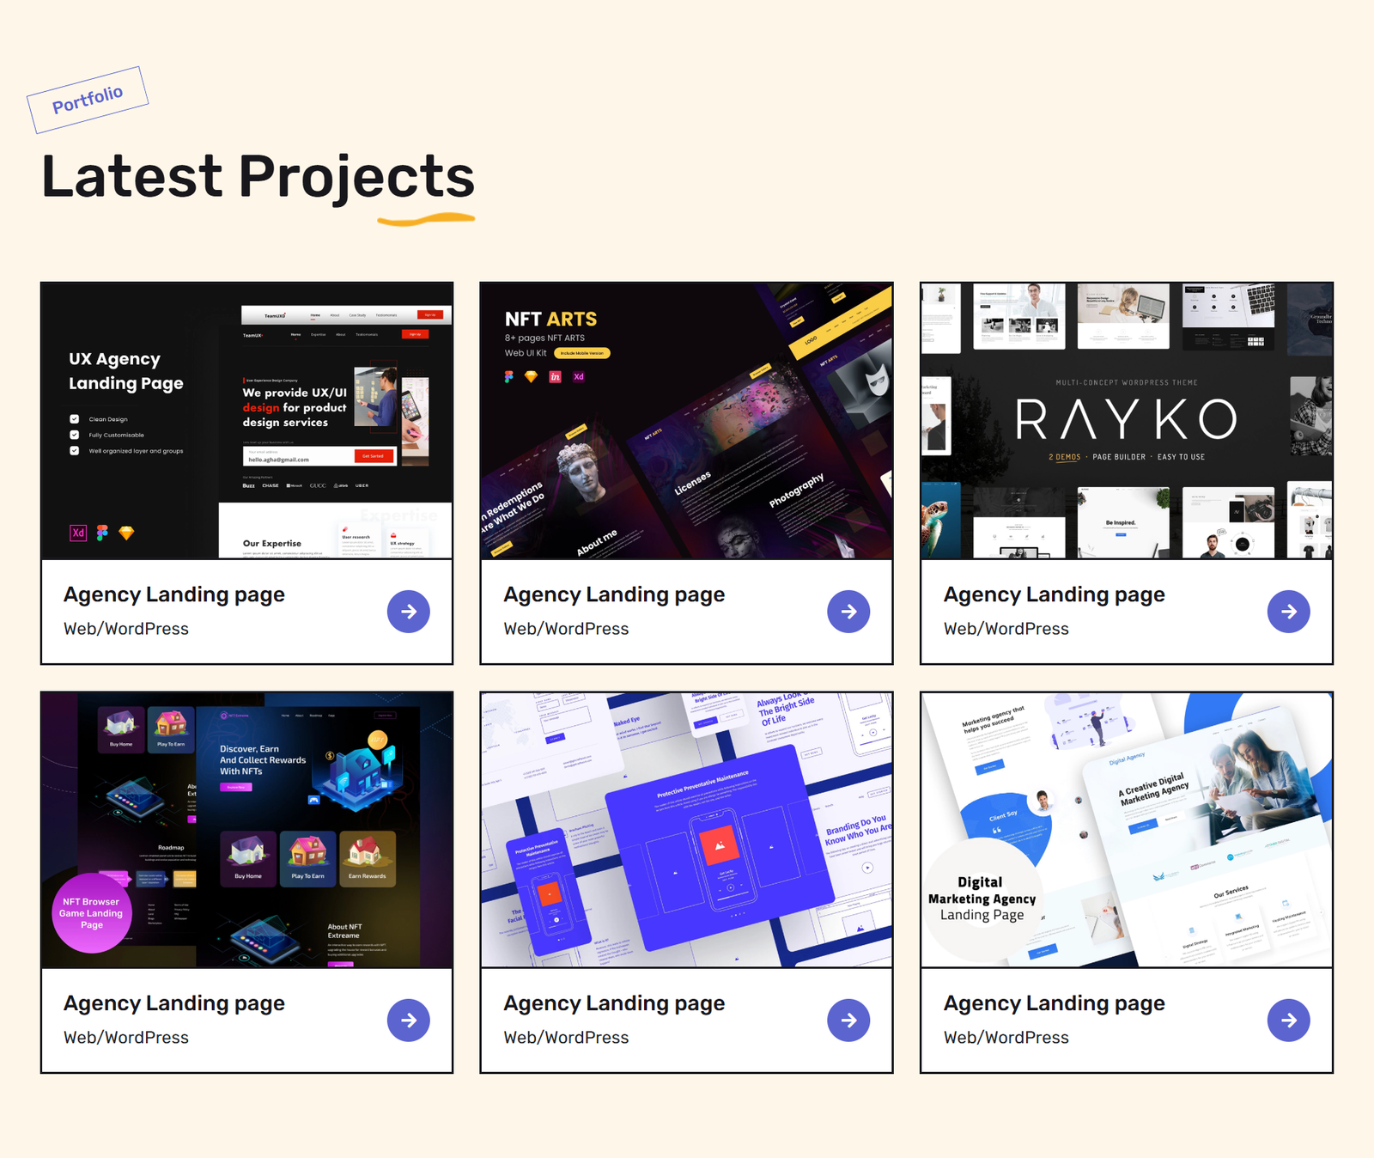The image size is (1374, 1158).
Task: Open RAYKO WordPress theme thumbnail
Action: pyautogui.click(x=1127, y=421)
